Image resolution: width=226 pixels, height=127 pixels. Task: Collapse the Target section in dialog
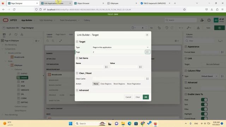pyautogui.click(x=77, y=42)
